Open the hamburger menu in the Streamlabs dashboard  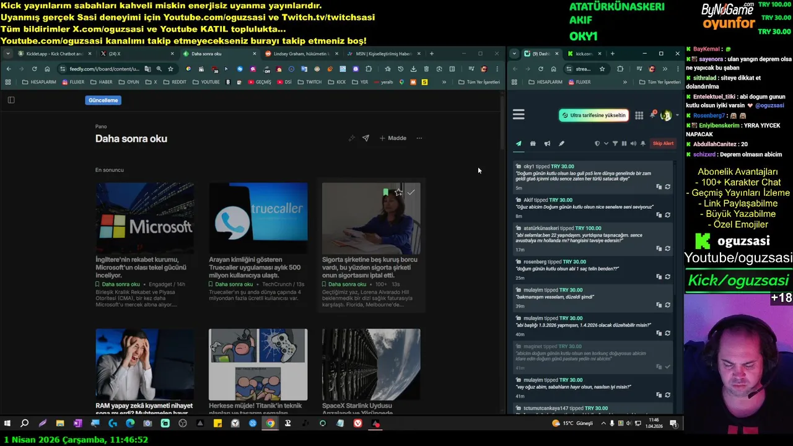[x=519, y=115]
